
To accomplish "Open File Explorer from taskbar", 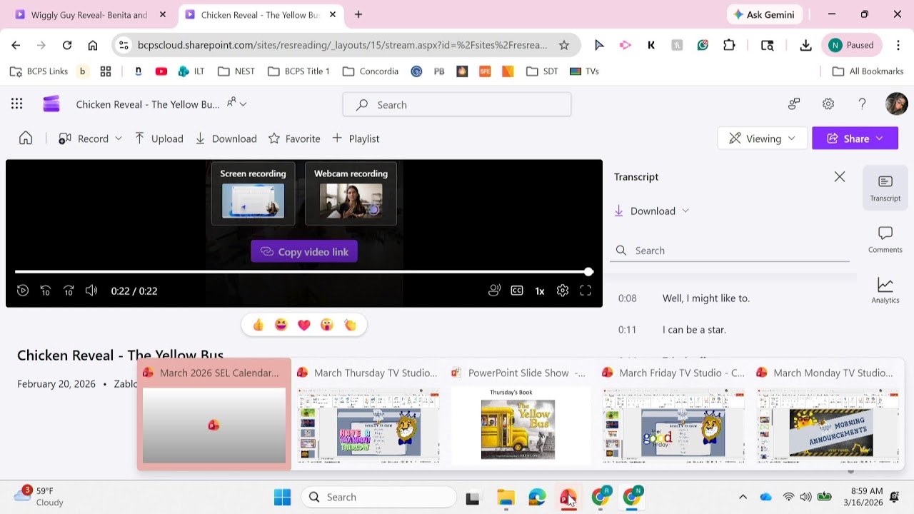I will 506,497.
